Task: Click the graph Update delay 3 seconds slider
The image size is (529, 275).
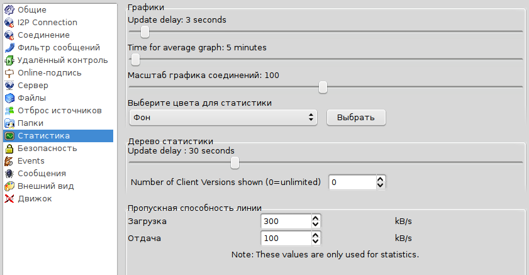Action: coord(326,32)
